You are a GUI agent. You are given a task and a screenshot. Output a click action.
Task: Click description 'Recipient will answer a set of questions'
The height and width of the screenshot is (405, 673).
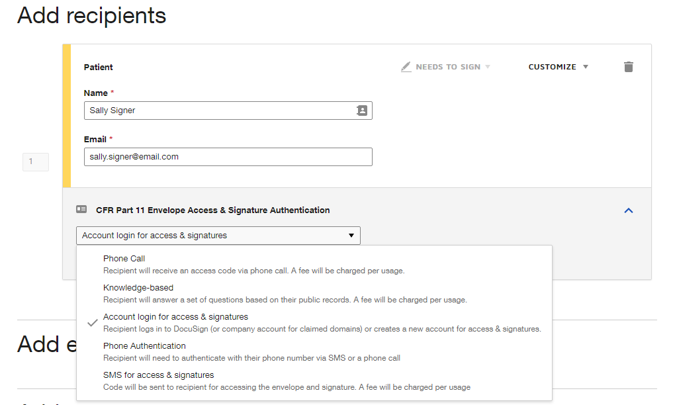(x=285, y=300)
